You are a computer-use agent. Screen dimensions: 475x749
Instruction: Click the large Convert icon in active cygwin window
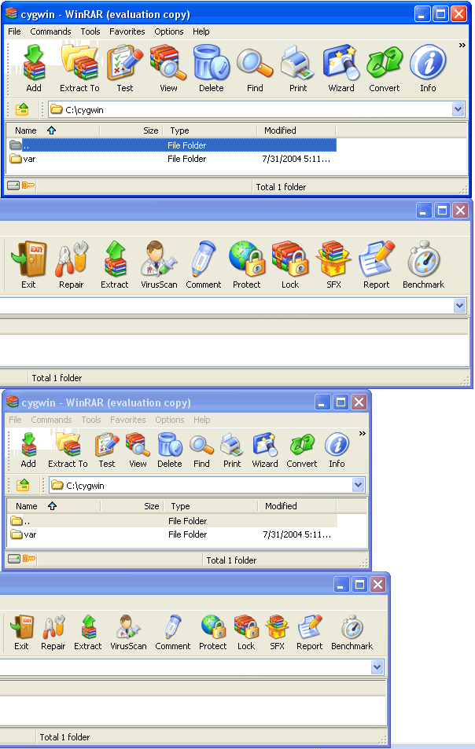pos(385,63)
